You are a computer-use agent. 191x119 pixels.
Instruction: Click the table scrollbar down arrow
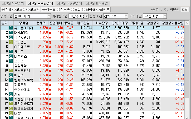[x=187, y=117]
